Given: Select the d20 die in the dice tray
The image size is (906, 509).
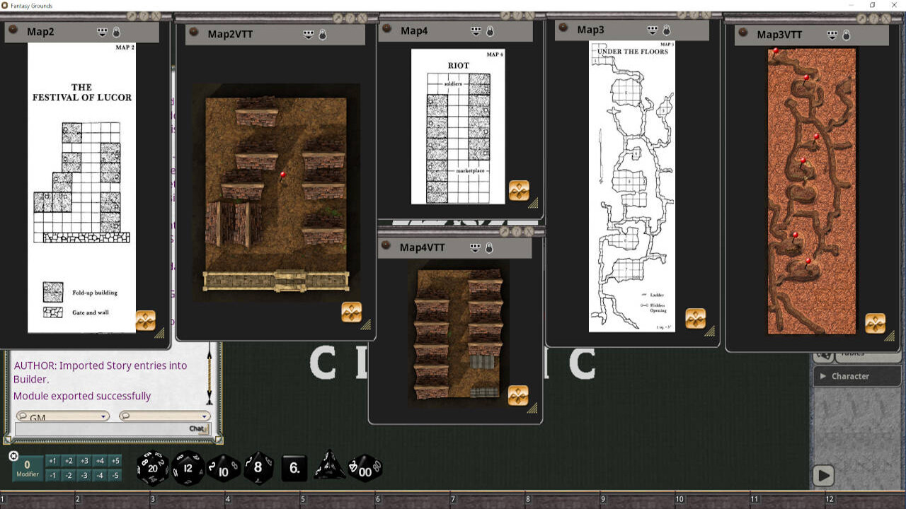Looking at the screenshot, I should (x=151, y=467).
